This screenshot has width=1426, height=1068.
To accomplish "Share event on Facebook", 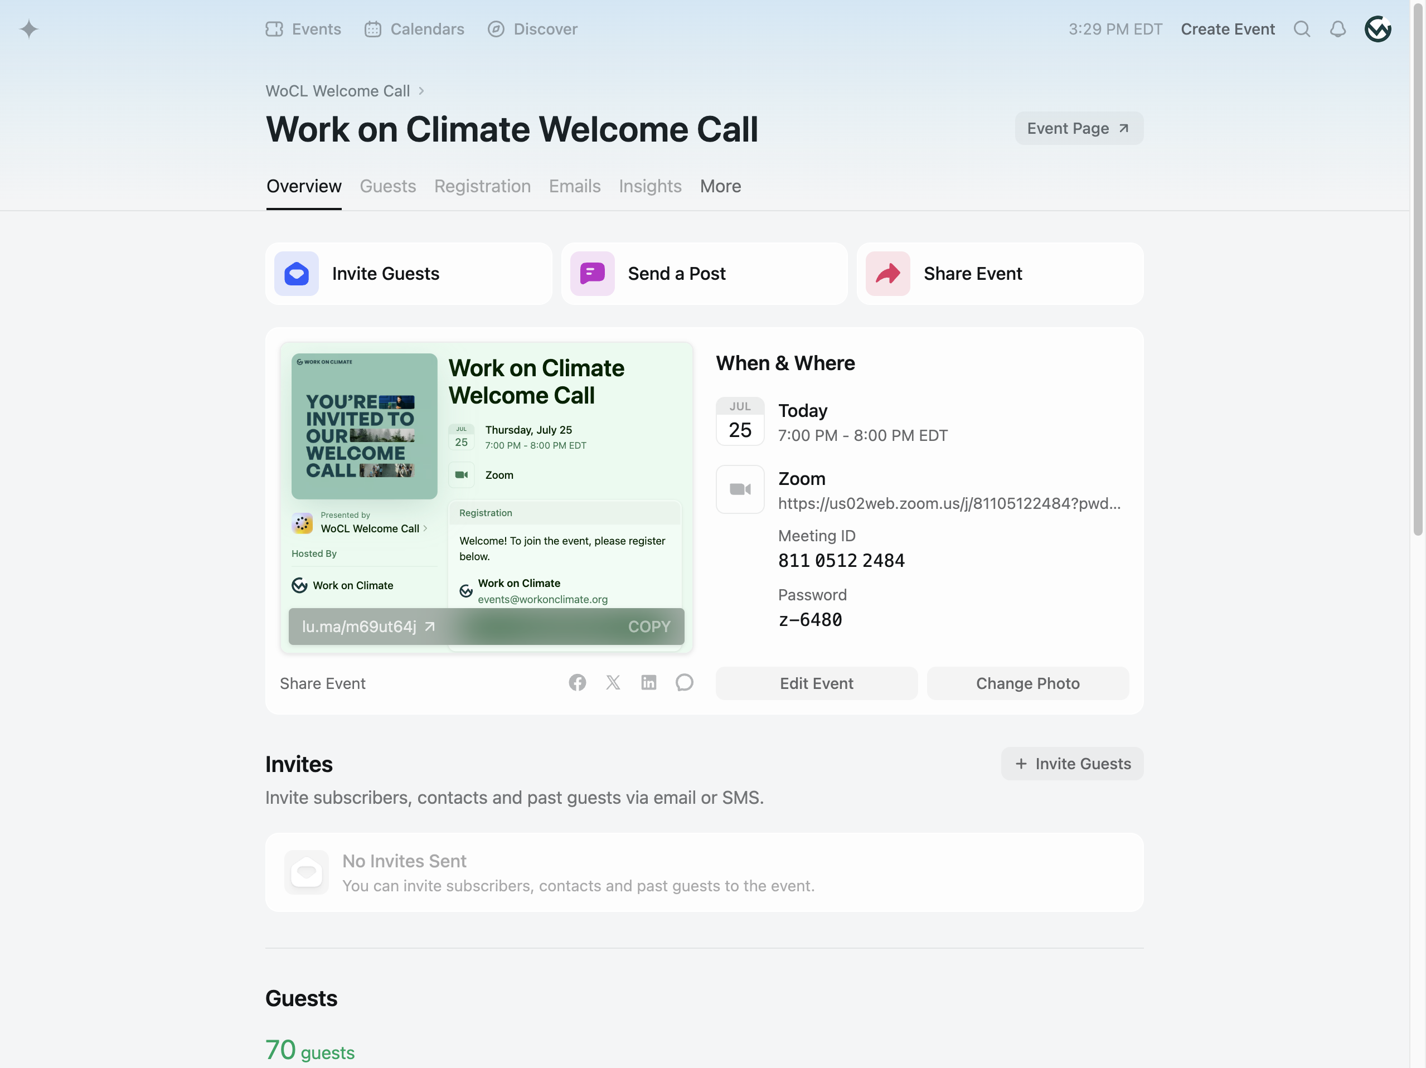I will pyautogui.click(x=577, y=683).
